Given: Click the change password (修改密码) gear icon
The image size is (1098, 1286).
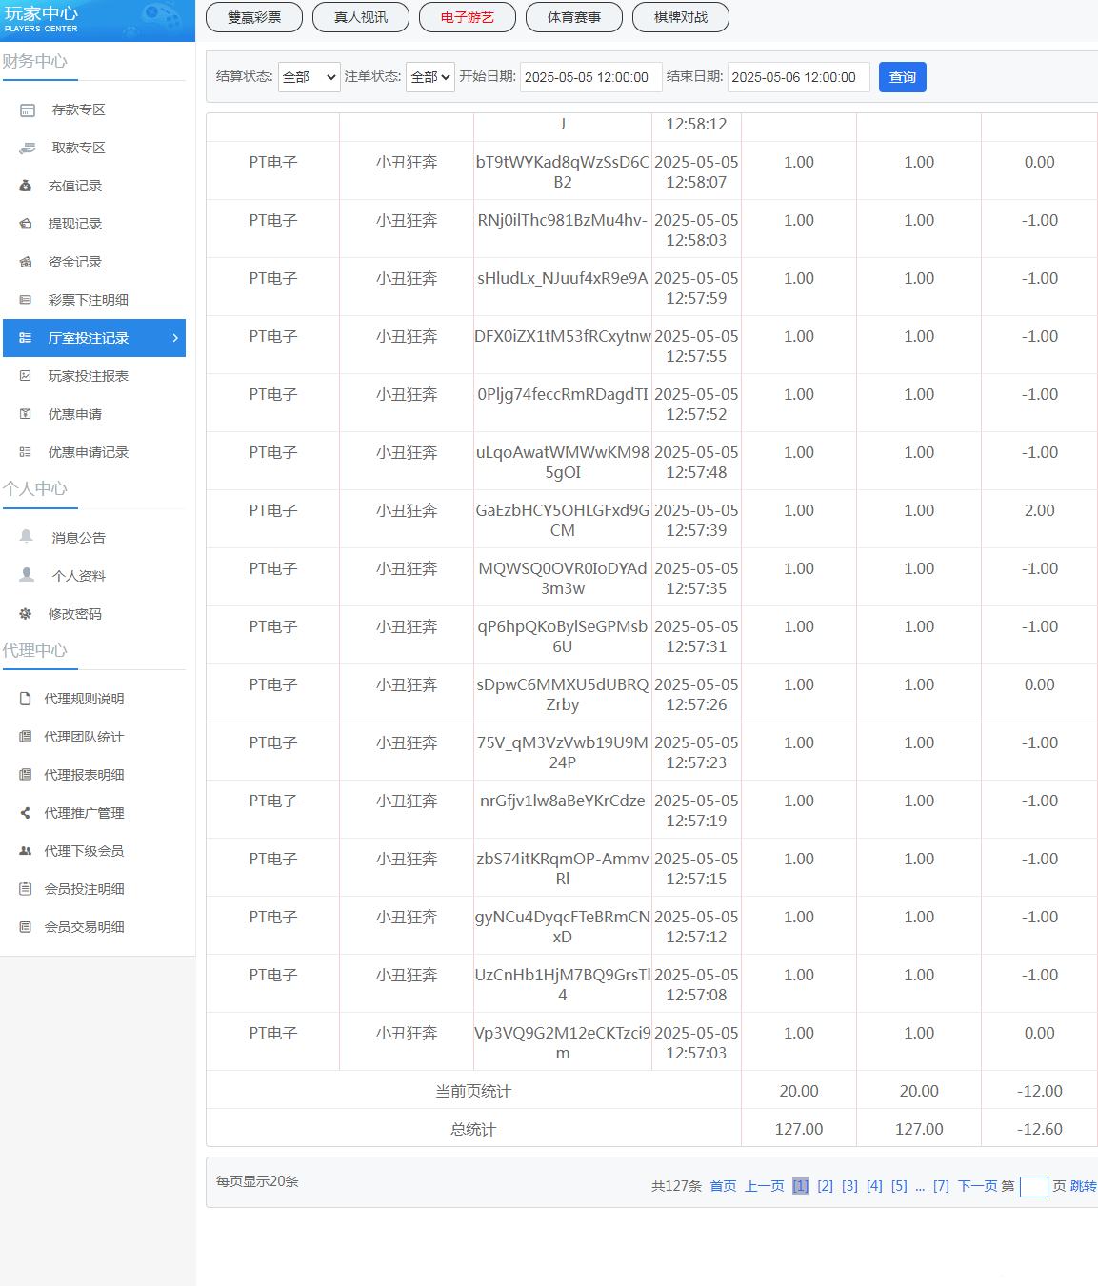Looking at the screenshot, I should pyautogui.click(x=26, y=614).
